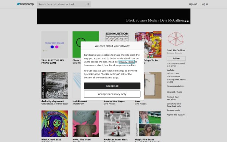This screenshot has height=142, width=227.
Task: Click the dark city dogbreath title
Action: click(53, 101)
